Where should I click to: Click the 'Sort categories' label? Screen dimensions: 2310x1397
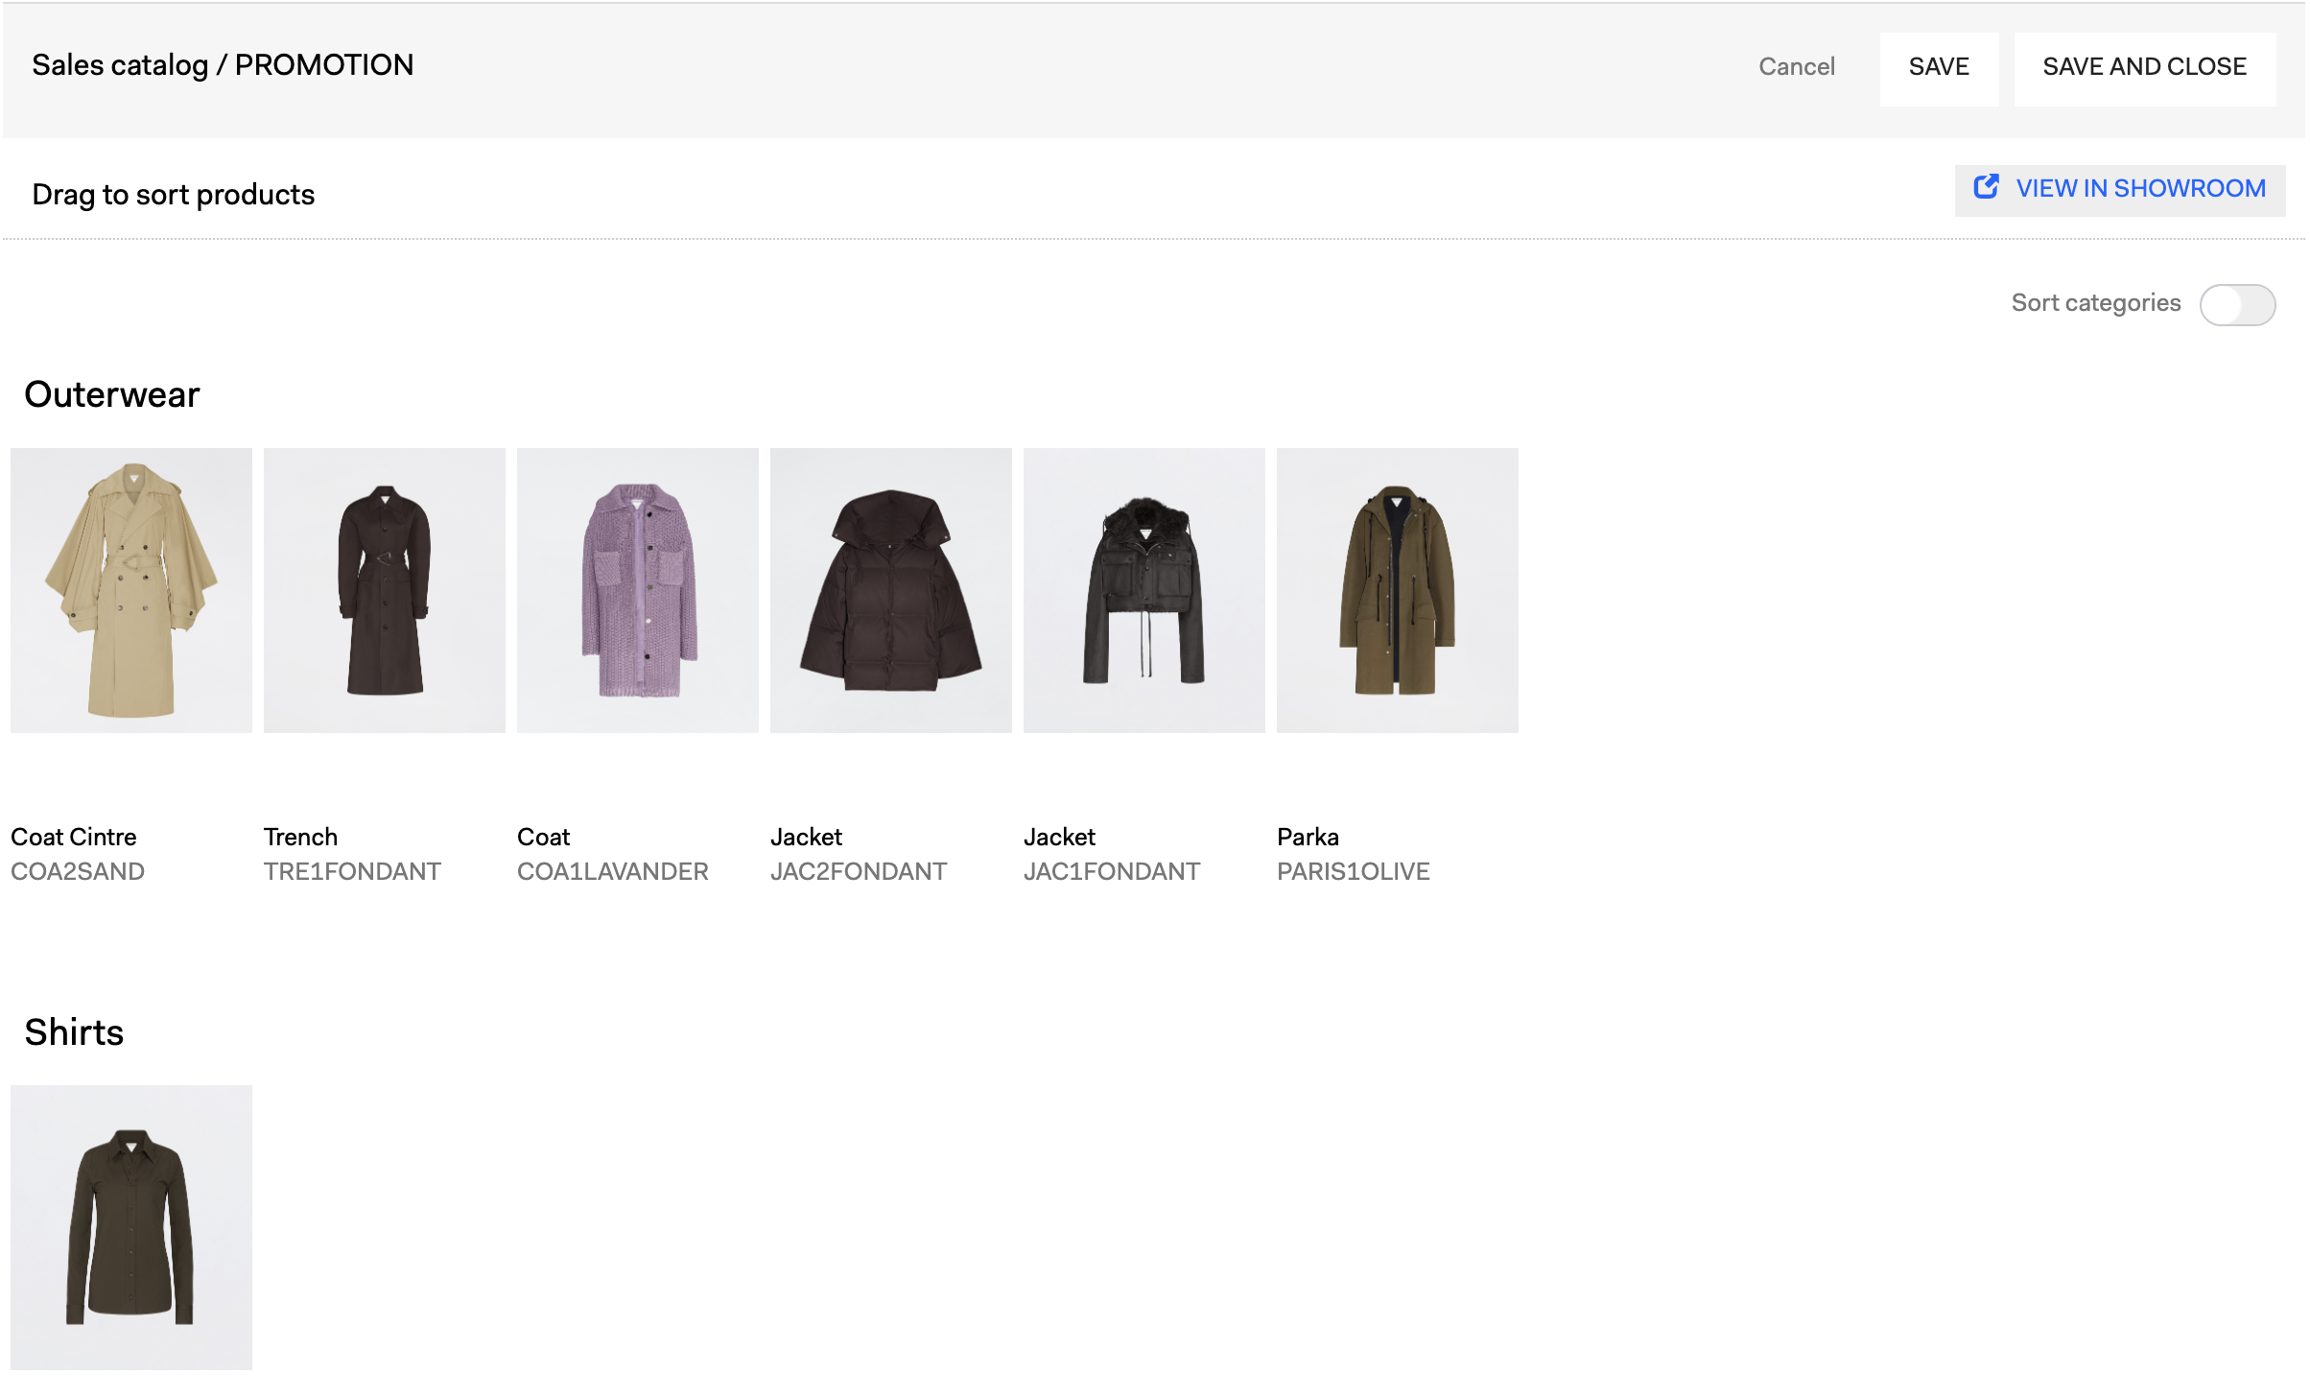coord(2096,303)
